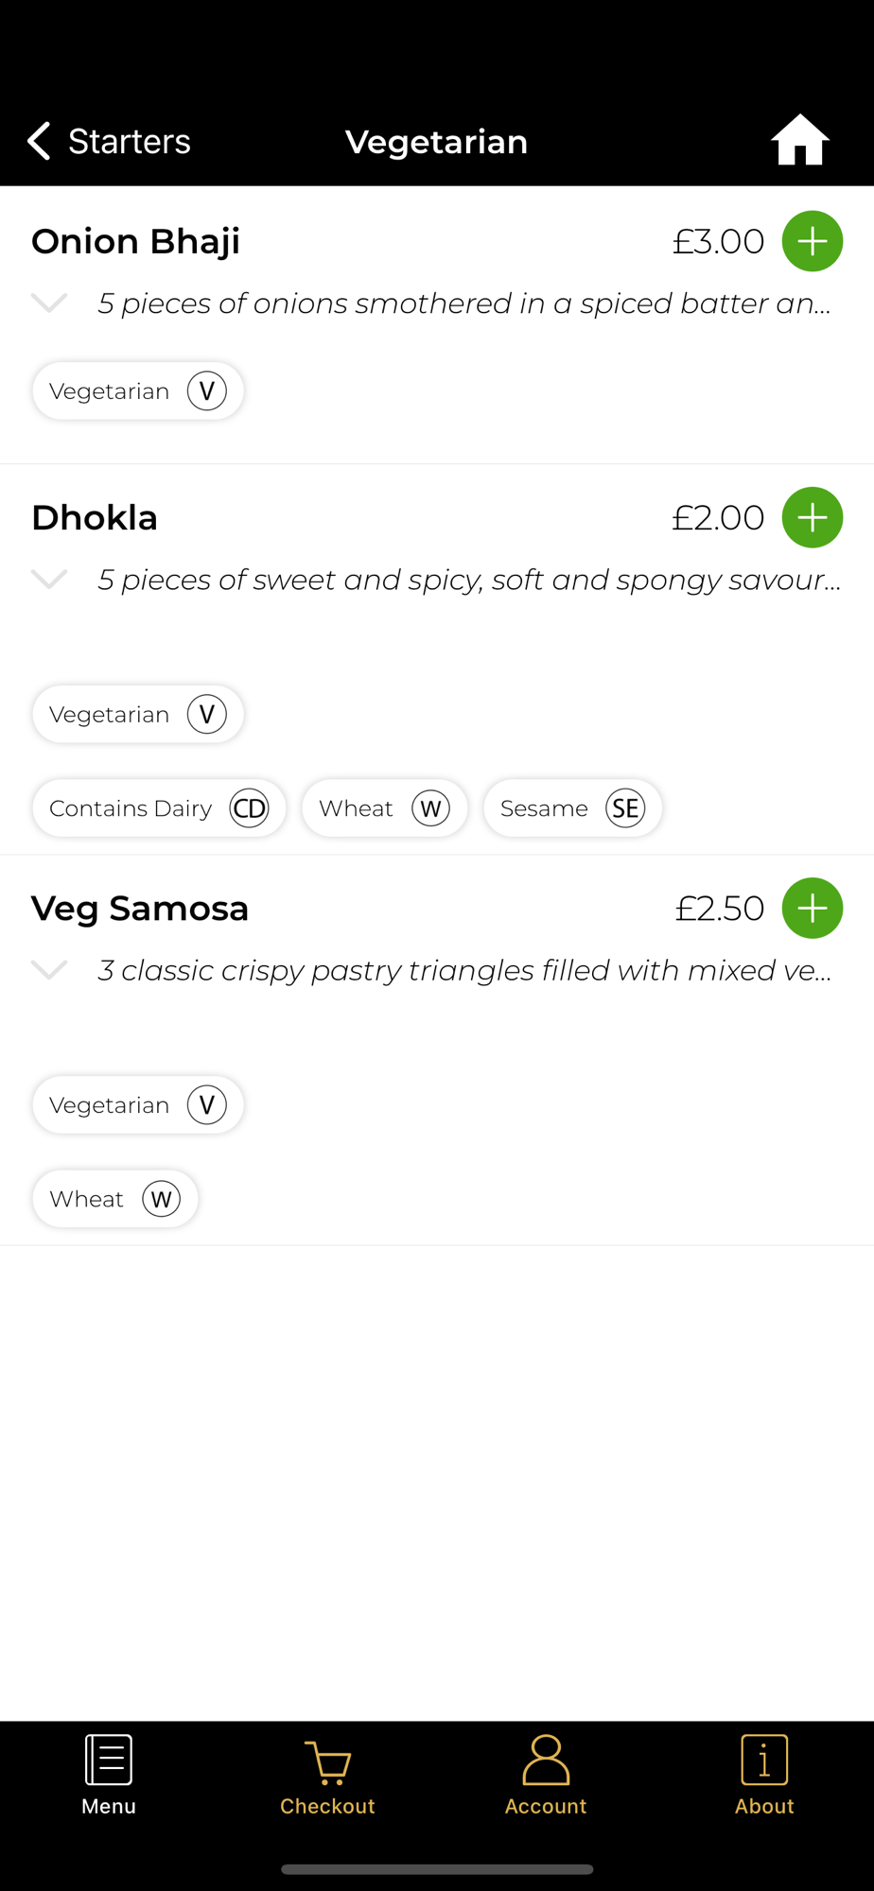Tap the Sesame allergen tag
874x1891 pixels.
click(572, 808)
